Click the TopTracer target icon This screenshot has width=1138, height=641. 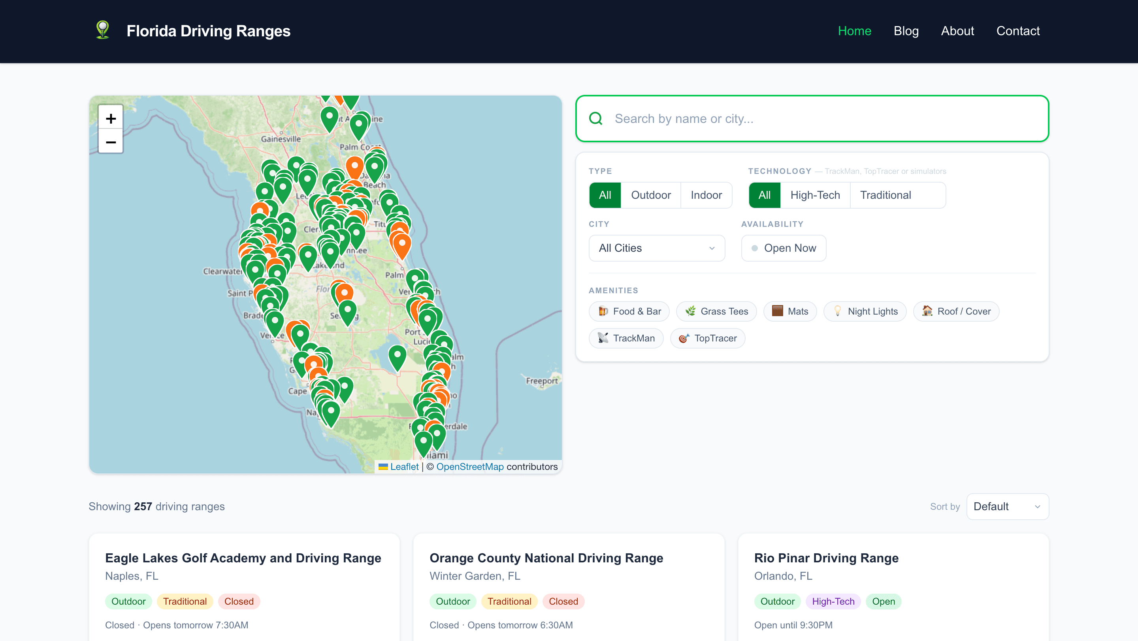pos(684,338)
